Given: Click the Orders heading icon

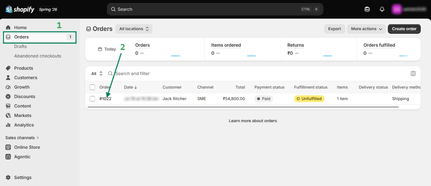Looking at the screenshot, I should coord(88,29).
